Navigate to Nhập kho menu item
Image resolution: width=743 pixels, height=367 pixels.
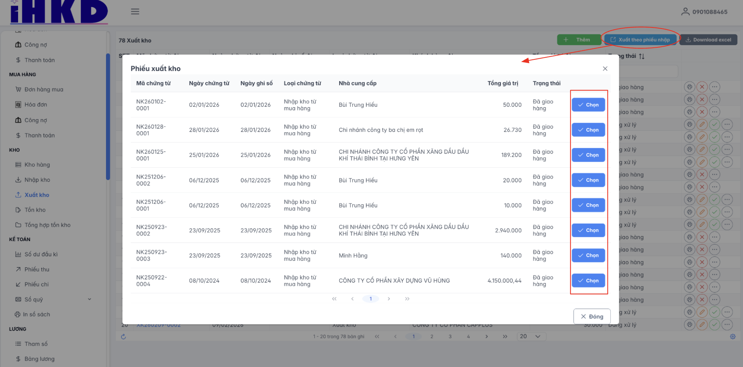(37, 180)
